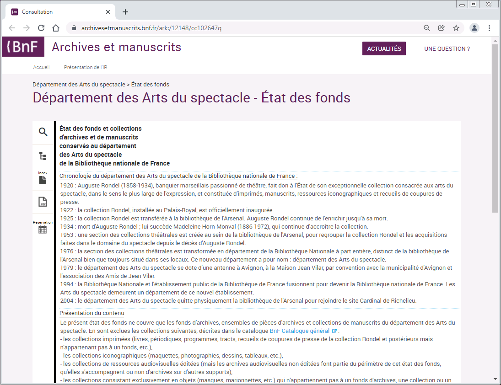
Task: Click the Chronologie du département heading
Action: click(178, 176)
